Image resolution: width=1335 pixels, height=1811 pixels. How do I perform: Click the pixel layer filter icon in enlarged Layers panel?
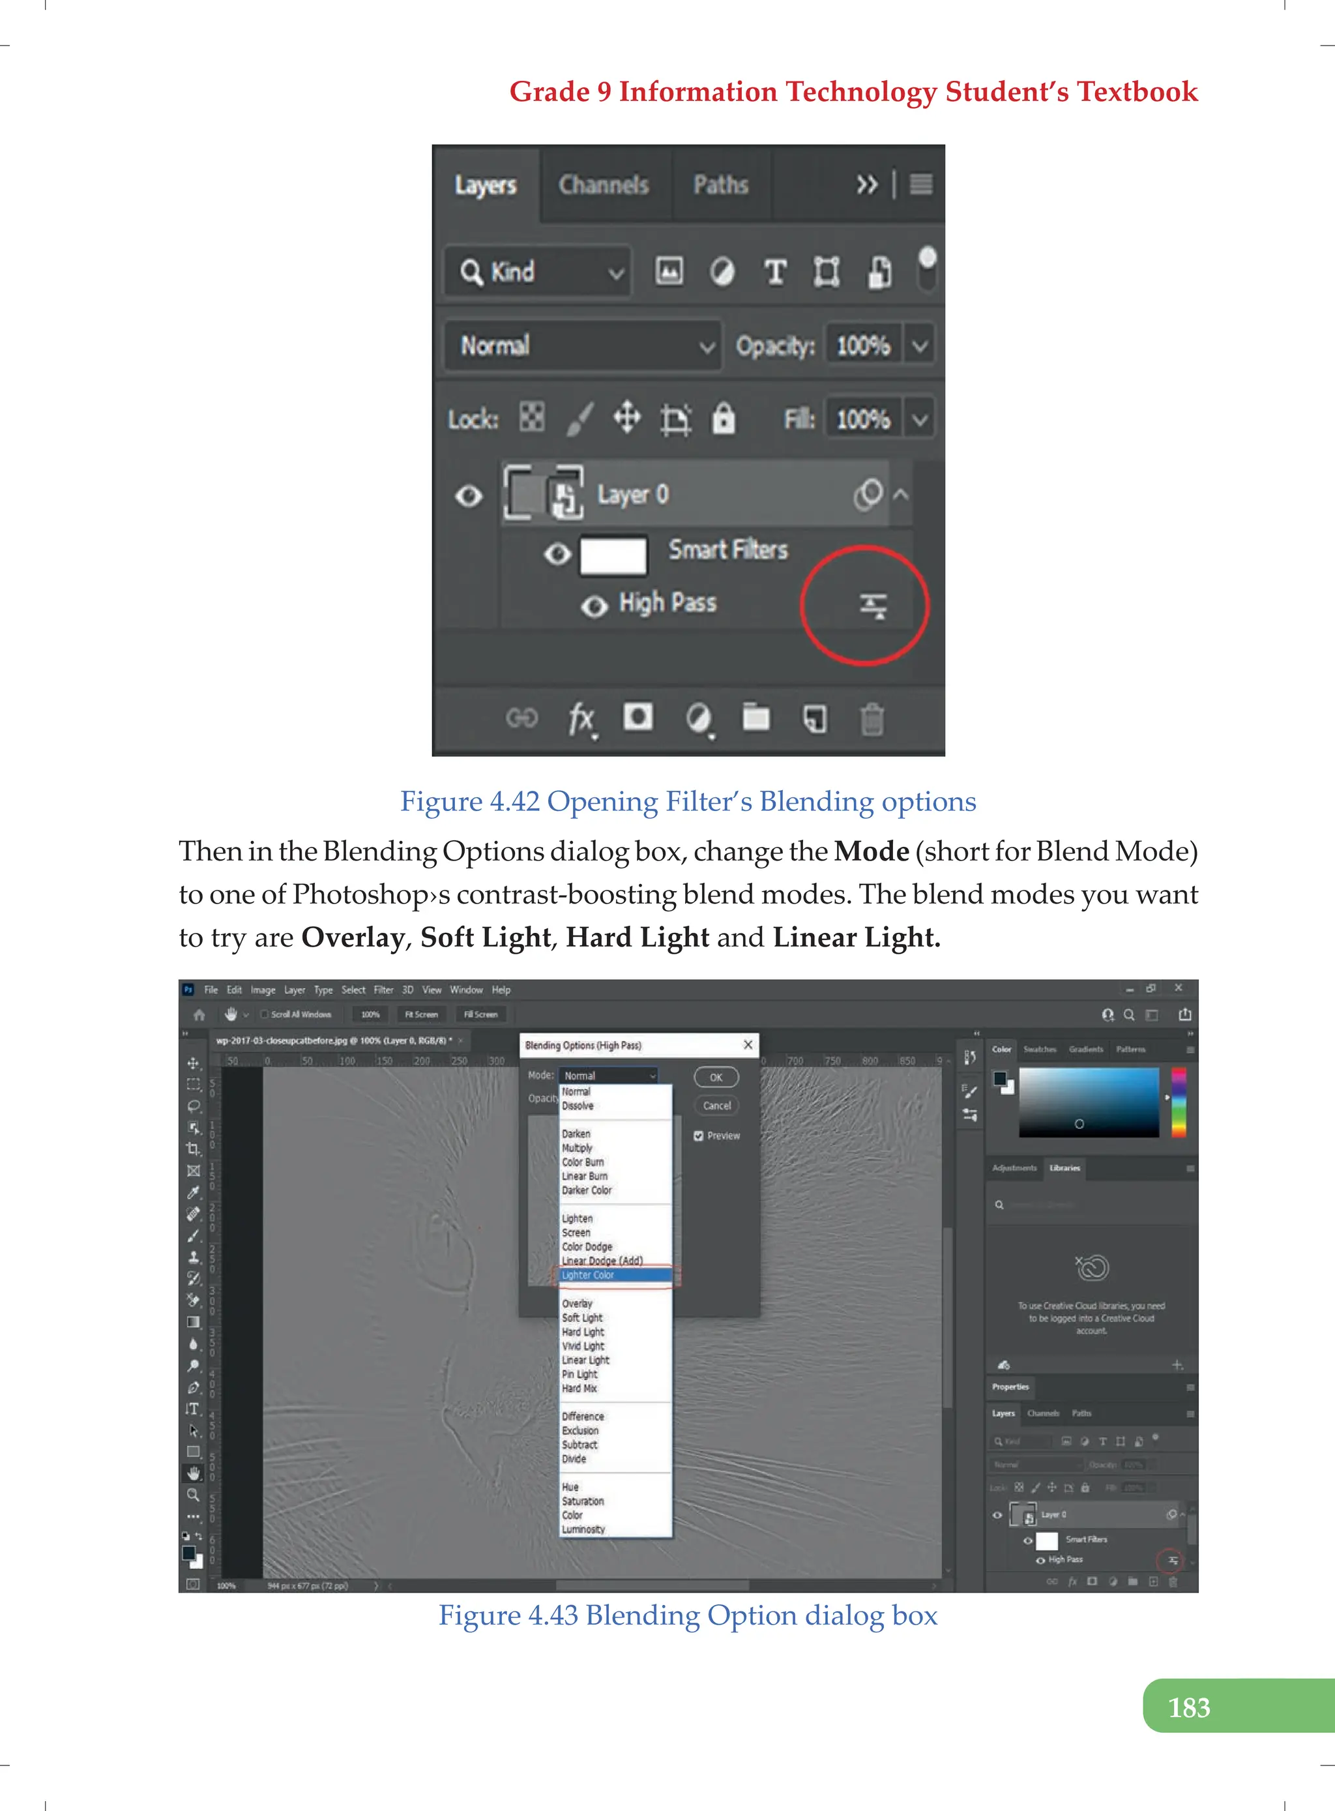(x=668, y=271)
